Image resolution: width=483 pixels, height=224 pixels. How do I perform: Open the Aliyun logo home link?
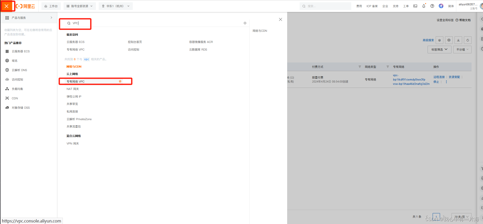click(25, 6)
